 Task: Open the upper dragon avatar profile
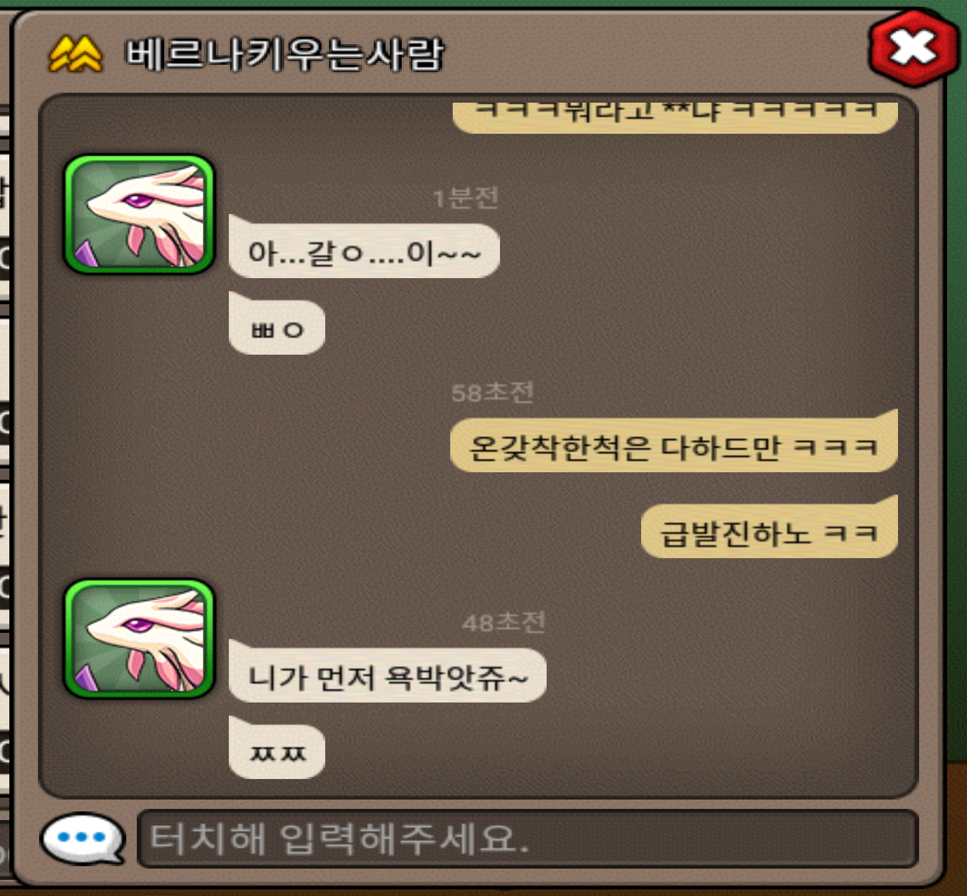(139, 215)
